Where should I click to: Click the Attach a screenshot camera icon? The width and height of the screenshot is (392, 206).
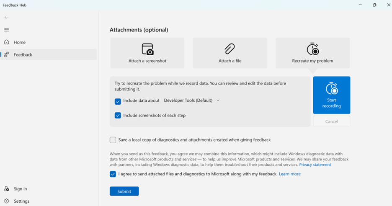tap(147, 49)
